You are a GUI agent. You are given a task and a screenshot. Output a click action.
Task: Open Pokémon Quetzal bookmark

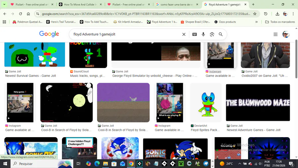click(x=27, y=22)
